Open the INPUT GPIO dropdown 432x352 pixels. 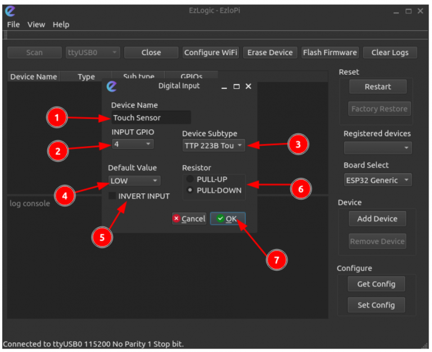[133, 144]
